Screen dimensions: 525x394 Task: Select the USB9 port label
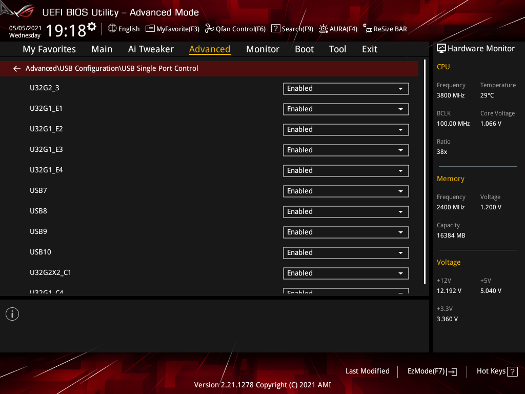pos(38,231)
